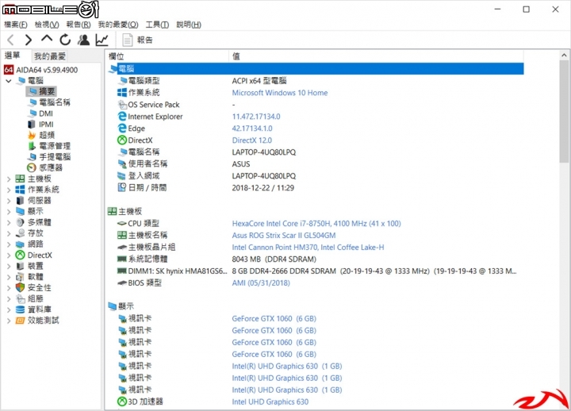Expand the 網路 tree node
The image size is (571, 411).
(x=9, y=244)
